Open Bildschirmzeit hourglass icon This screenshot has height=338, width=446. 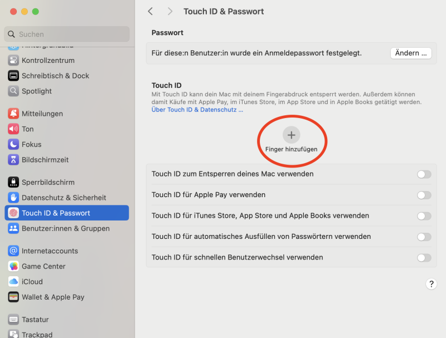pos(13,160)
